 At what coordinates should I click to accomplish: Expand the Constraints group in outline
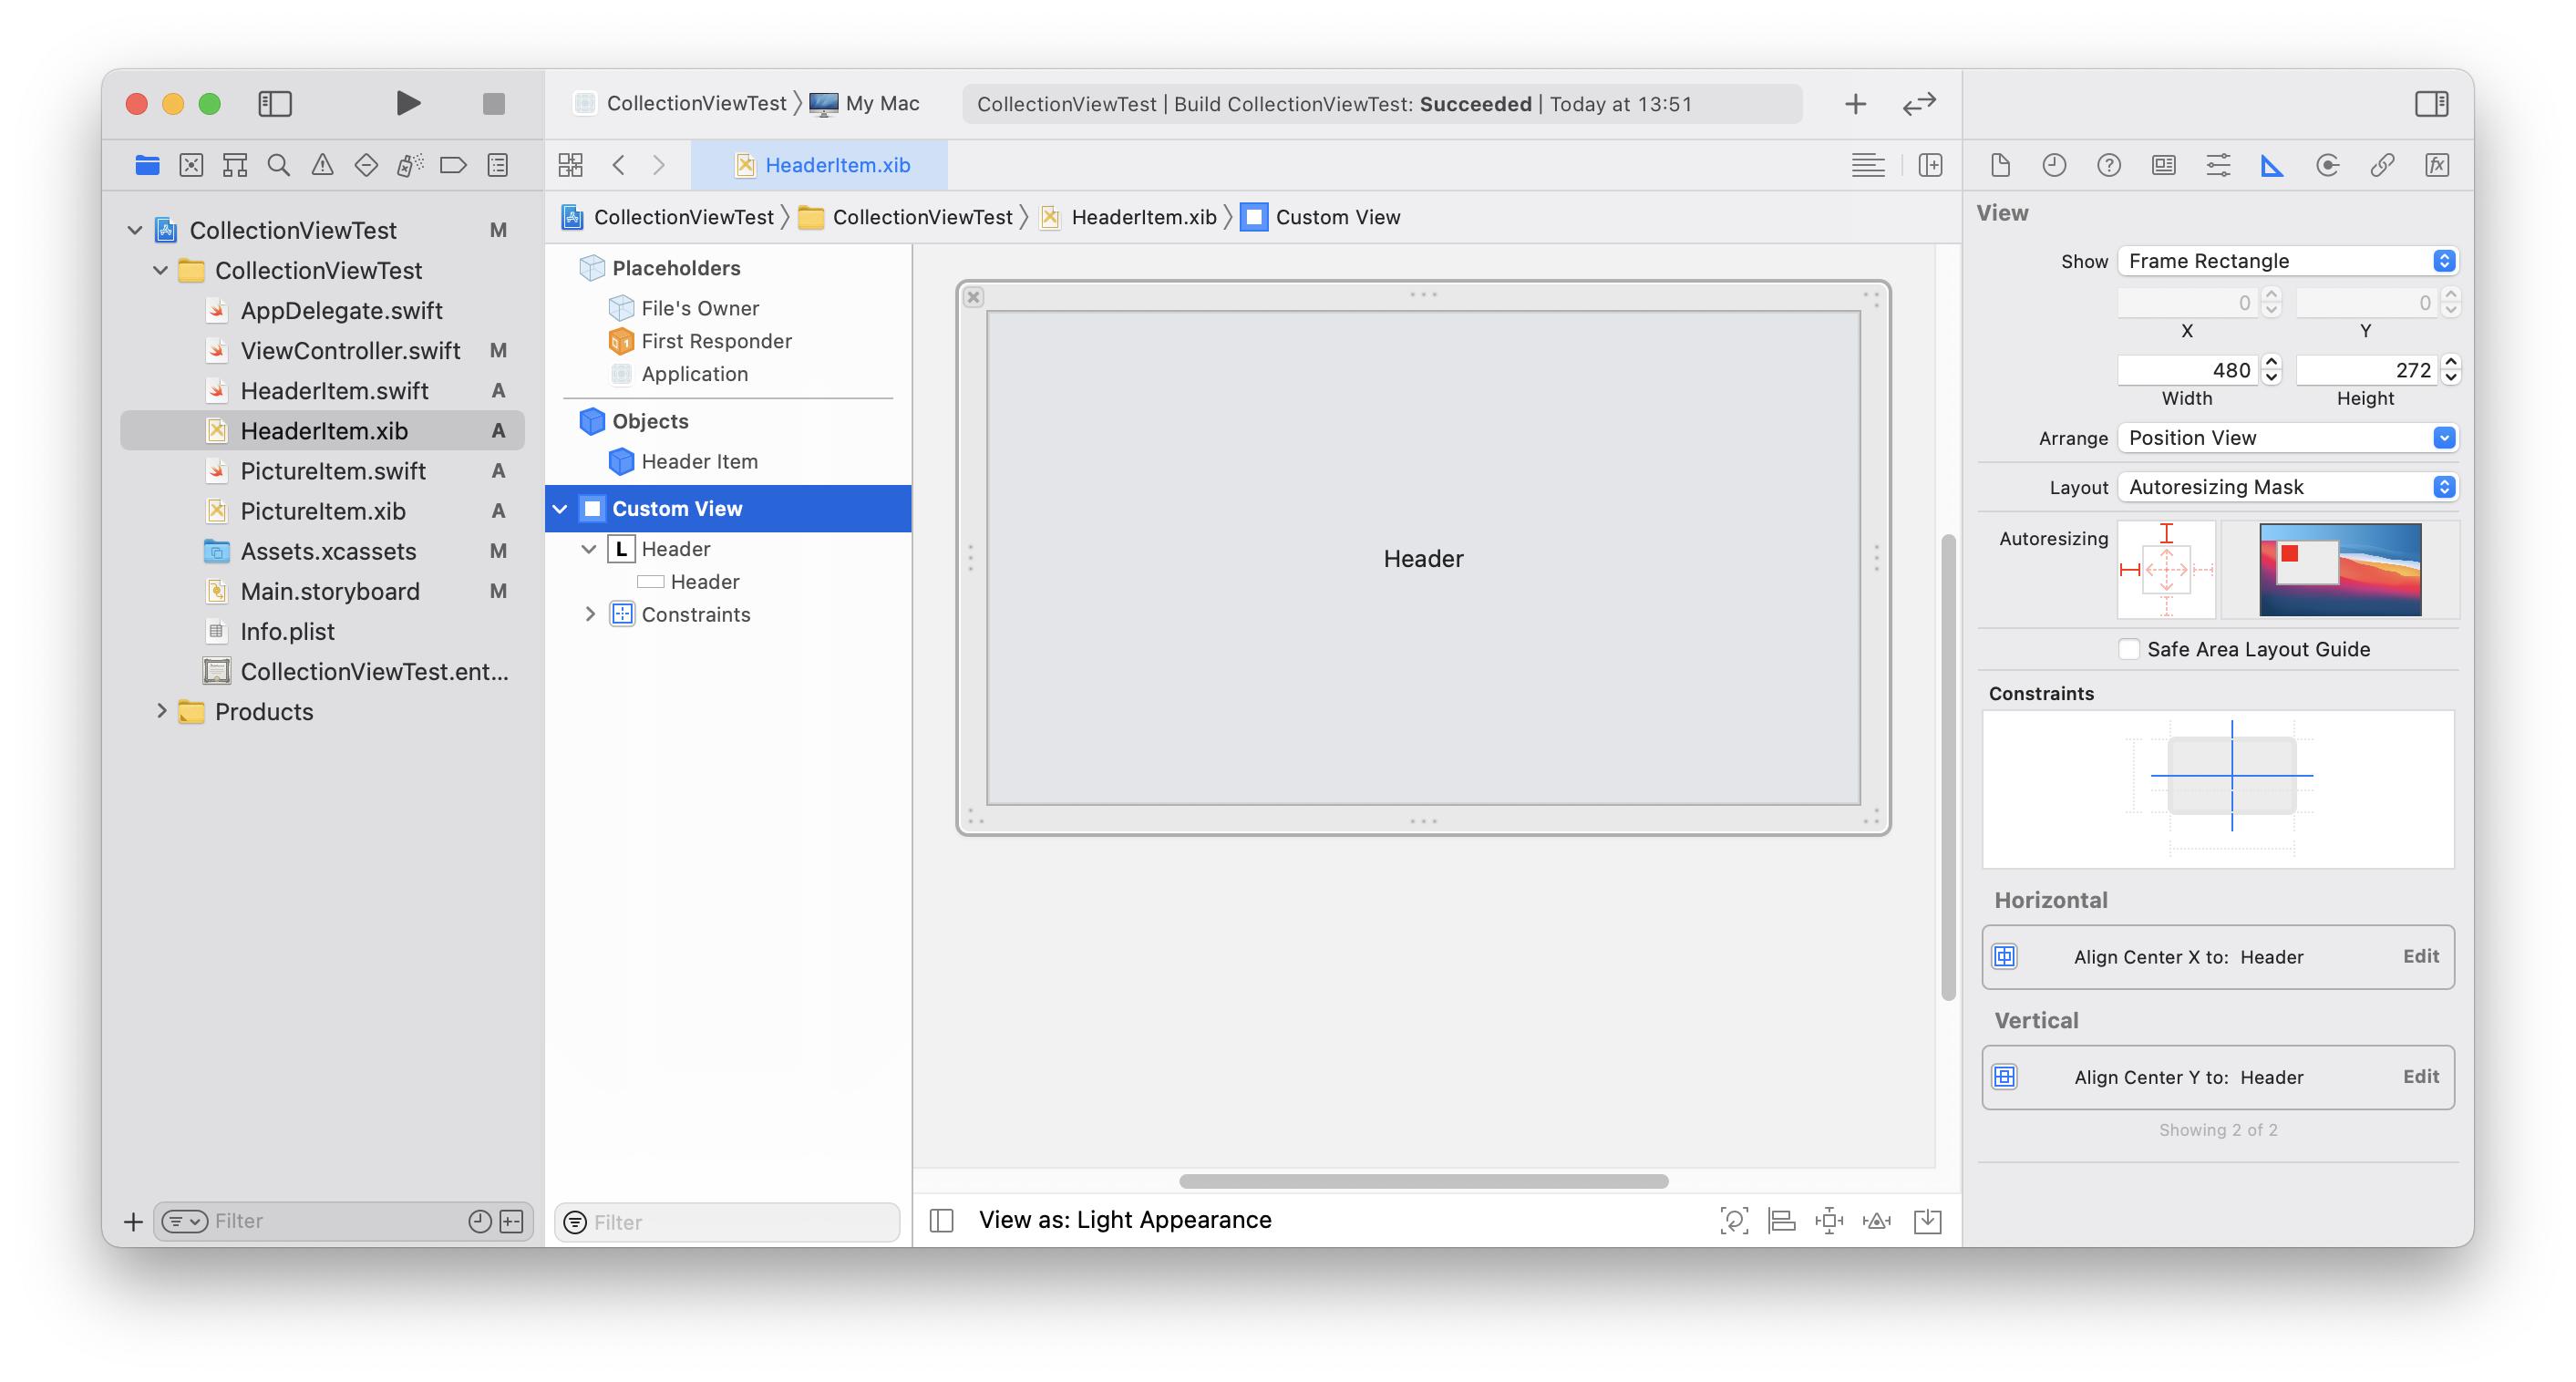pos(590,614)
